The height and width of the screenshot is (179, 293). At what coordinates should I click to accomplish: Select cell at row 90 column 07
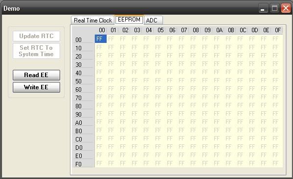[183, 114]
